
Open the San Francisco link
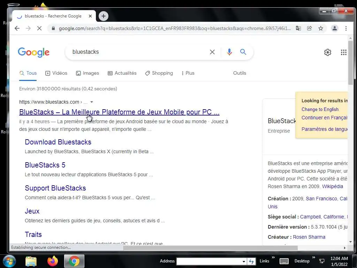click(321, 199)
